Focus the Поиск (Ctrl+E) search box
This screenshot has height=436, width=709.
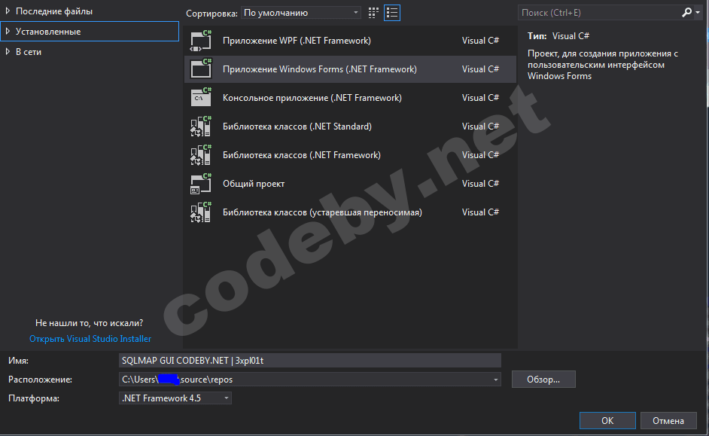point(599,13)
